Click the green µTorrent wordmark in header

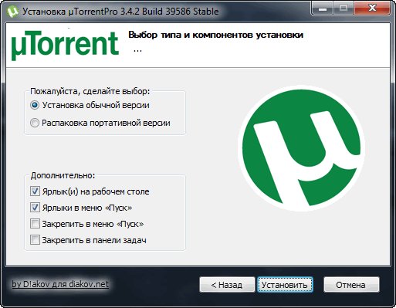pos(65,46)
